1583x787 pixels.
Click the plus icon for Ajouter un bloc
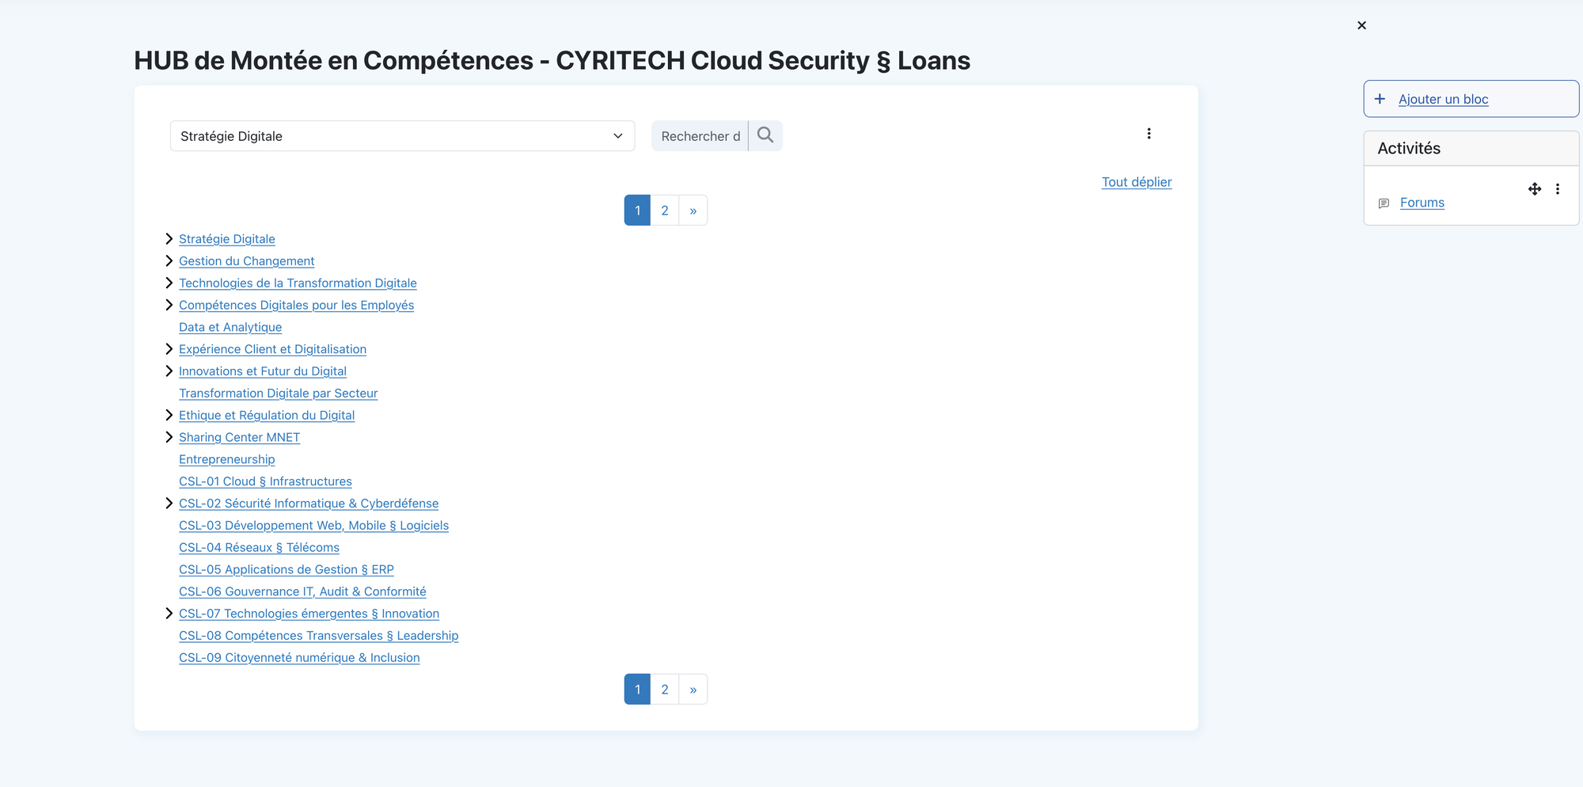(1380, 99)
